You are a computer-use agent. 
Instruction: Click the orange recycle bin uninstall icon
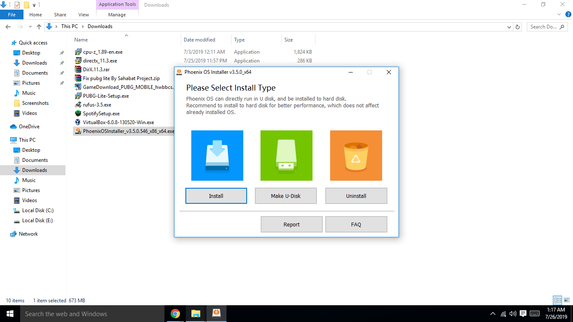(356, 156)
